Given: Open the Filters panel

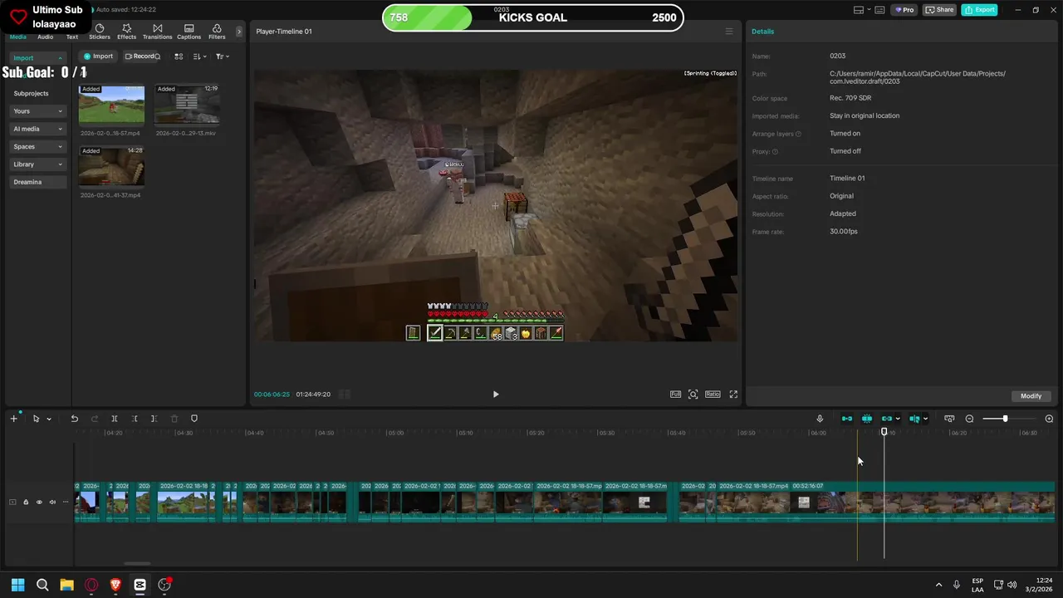Looking at the screenshot, I should pyautogui.click(x=217, y=32).
